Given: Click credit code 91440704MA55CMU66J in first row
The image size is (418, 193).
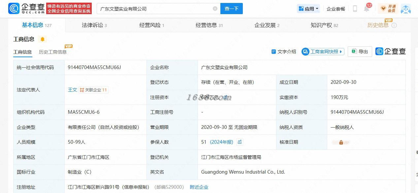Looking at the screenshot, I should tap(94, 67).
